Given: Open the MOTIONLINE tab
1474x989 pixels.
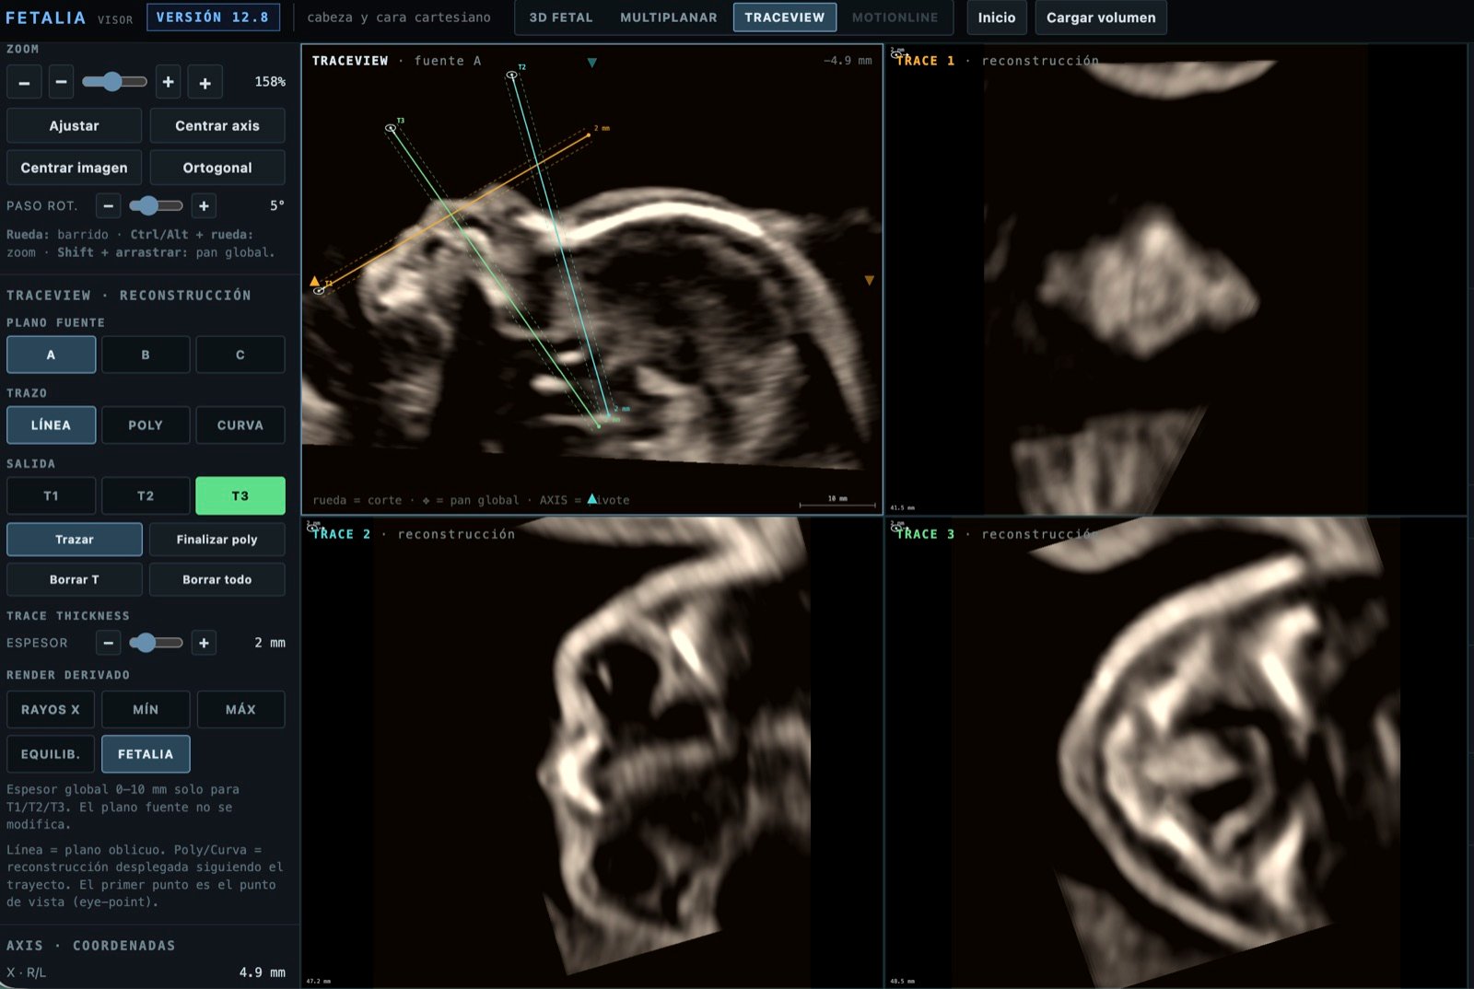Looking at the screenshot, I should pyautogui.click(x=895, y=17).
